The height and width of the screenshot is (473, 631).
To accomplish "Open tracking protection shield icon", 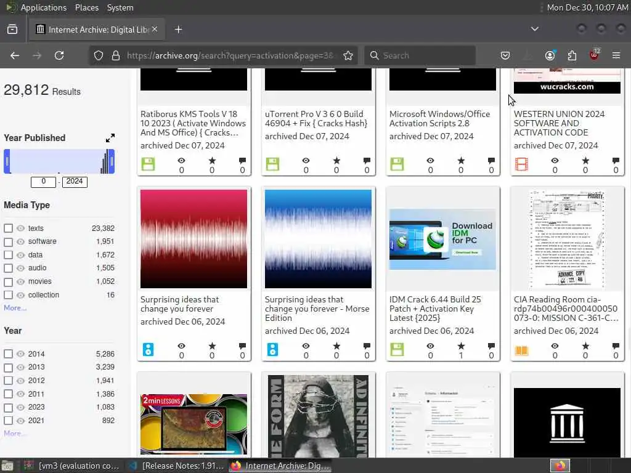I will pyautogui.click(x=99, y=55).
